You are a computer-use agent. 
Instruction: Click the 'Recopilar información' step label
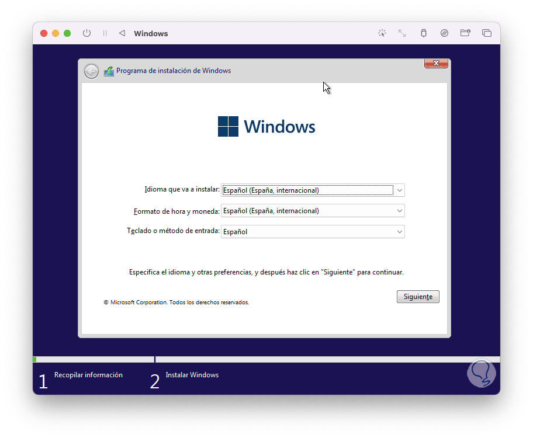coord(88,375)
